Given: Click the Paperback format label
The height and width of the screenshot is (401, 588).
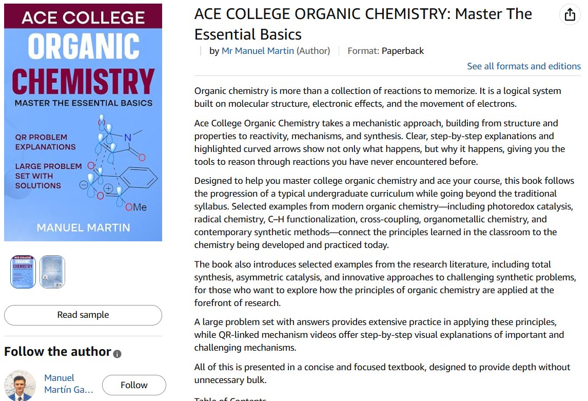Looking at the screenshot, I should tap(402, 51).
